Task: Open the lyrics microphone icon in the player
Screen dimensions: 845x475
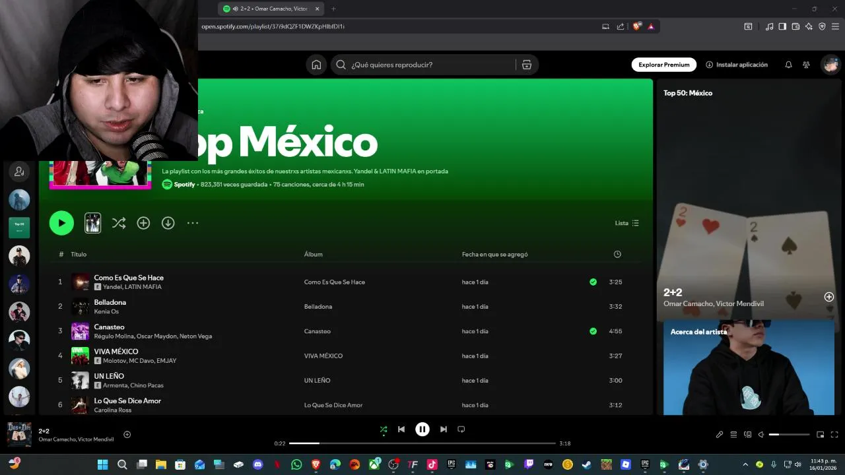Action: (720, 435)
